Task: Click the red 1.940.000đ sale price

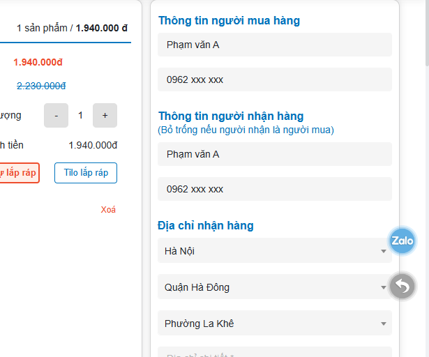Action: [x=38, y=62]
